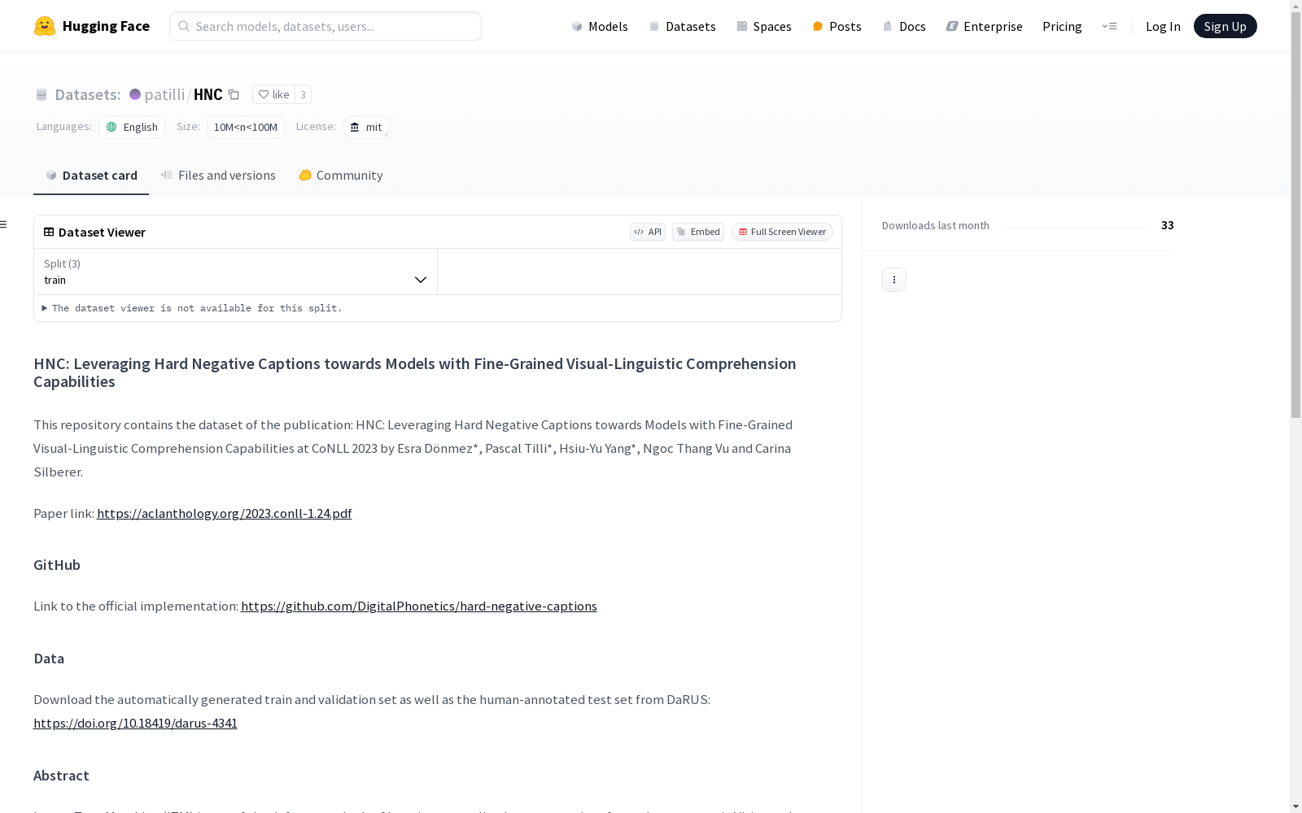Go to Enterprise page
Screen dimensions: 1302x813
point(984,26)
